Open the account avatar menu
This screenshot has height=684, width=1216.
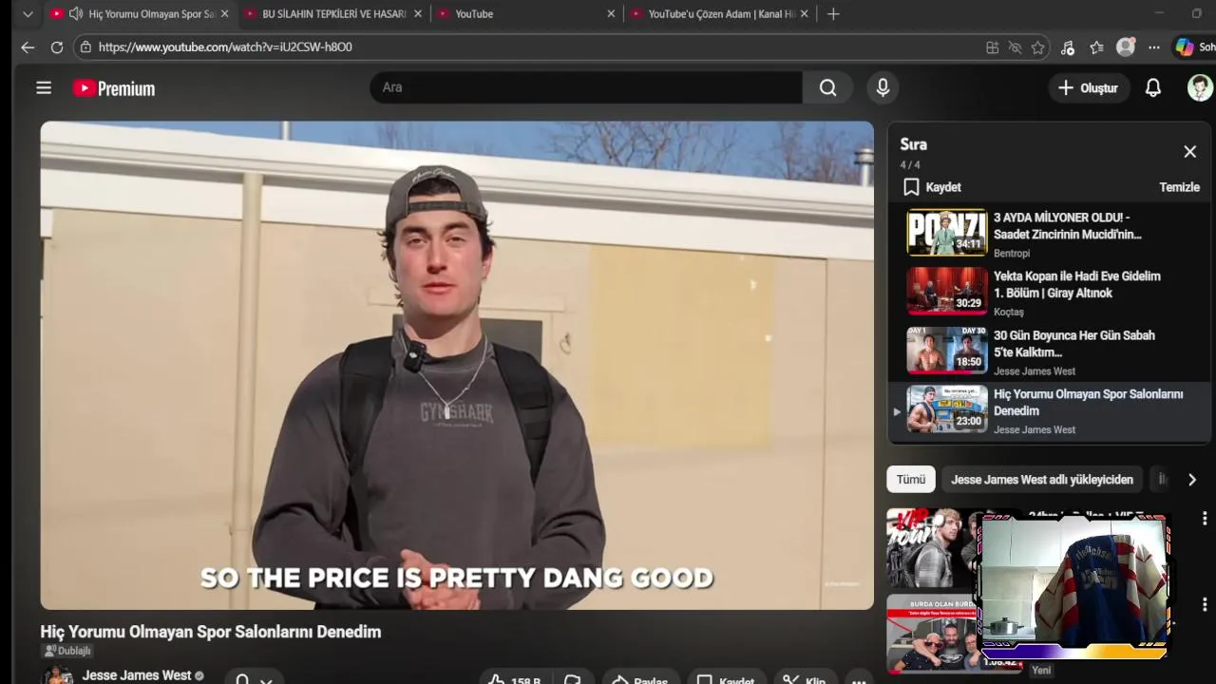tap(1200, 87)
